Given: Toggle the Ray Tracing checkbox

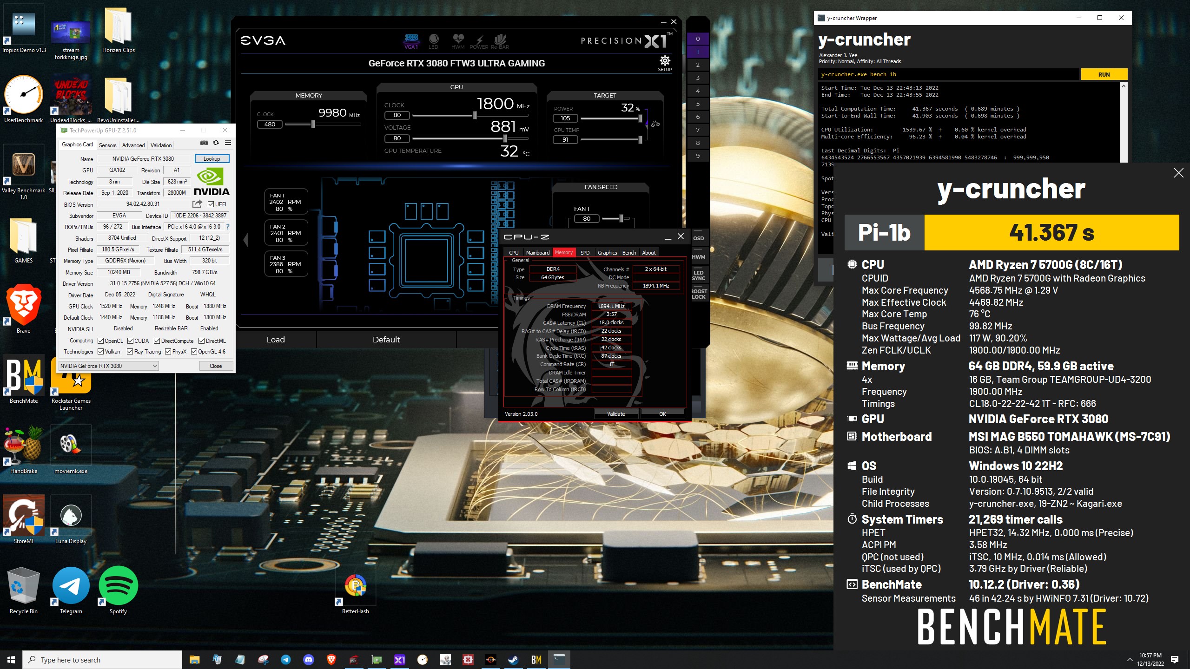Looking at the screenshot, I should [130, 352].
